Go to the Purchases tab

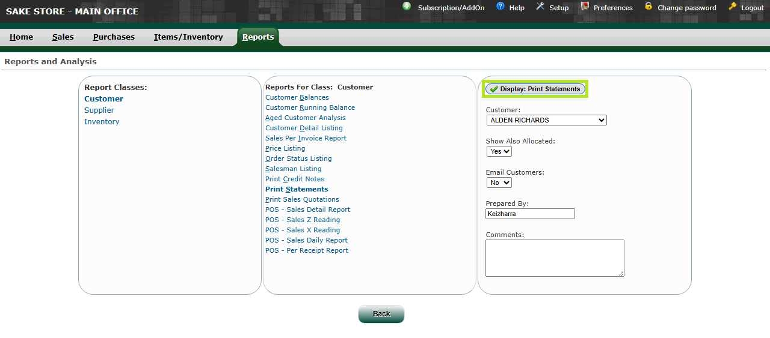pos(114,37)
